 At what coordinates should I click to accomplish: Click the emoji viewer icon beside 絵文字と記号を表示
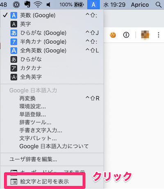point(14,182)
